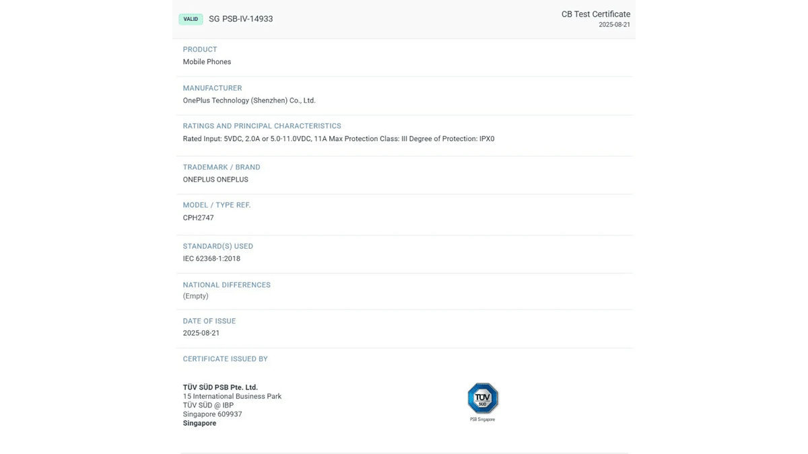This screenshot has height=454, width=808.
Task: Click the green VALID status badge
Action: (x=191, y=19)
